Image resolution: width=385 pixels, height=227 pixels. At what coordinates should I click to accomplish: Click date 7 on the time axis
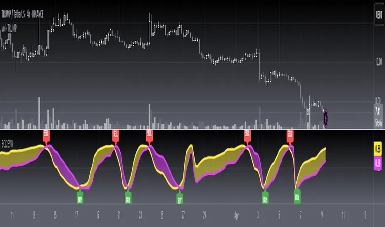click(301, 215)
